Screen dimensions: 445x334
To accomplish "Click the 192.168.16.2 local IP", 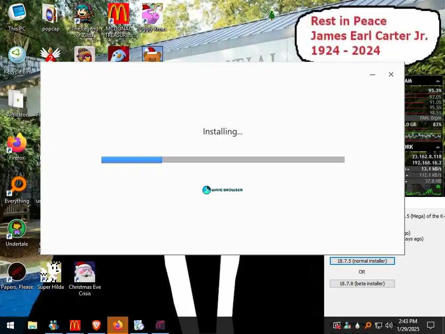I will tap(427, 163).
